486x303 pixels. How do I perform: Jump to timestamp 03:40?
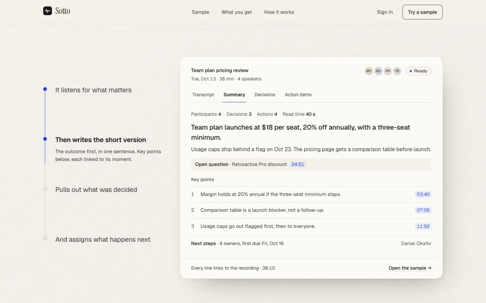pyautogui.click(x=423, y=194)
